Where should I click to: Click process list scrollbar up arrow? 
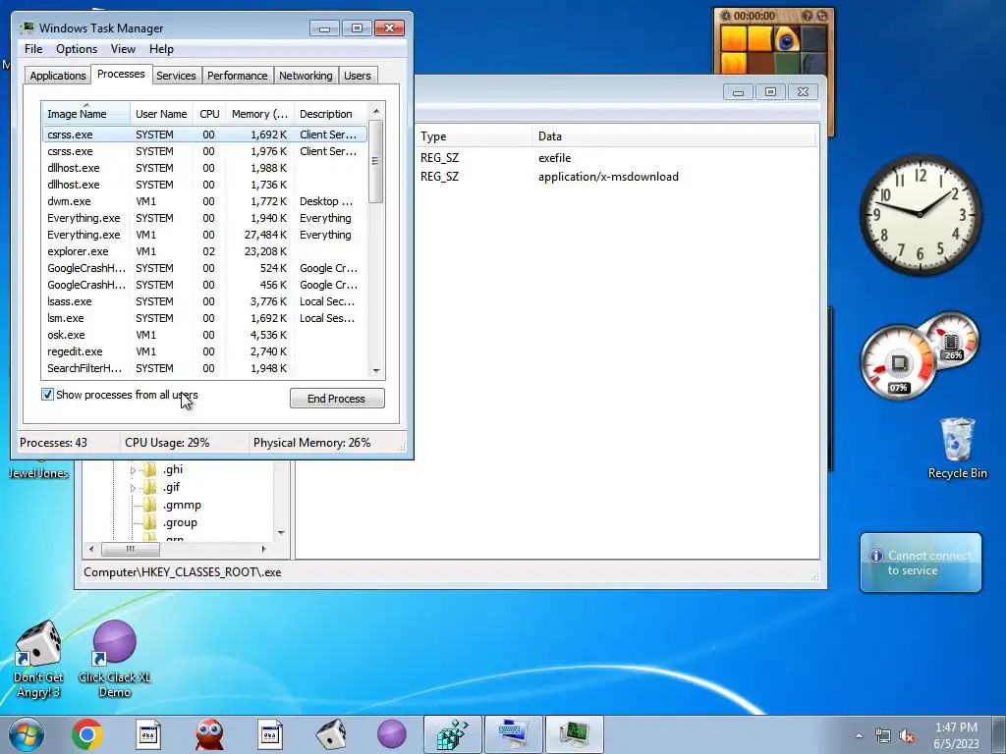tap(376, 111)
